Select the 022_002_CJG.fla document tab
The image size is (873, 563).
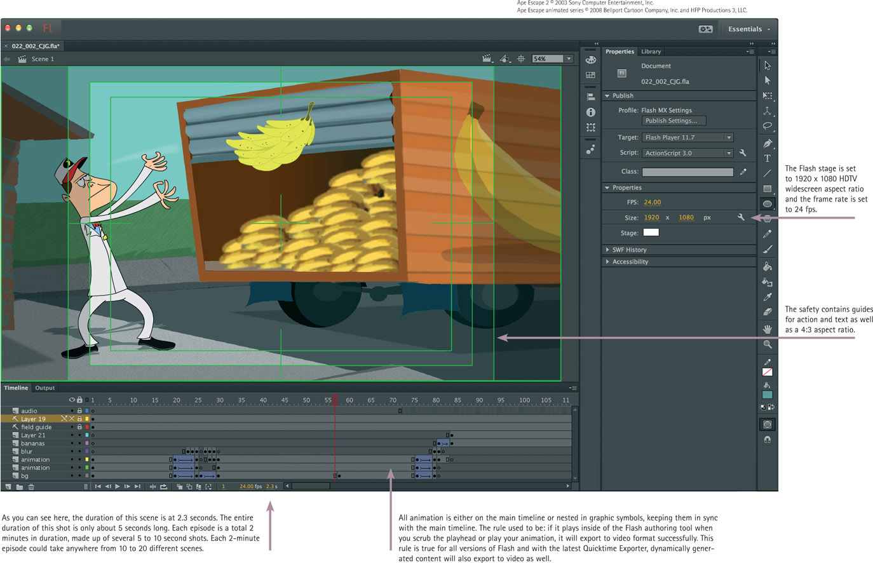tap(36, 46)
